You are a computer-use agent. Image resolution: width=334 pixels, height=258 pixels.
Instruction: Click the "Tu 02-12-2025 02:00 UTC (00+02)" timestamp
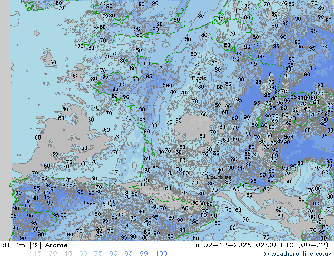pyautogui.click(x=259, y=245)
